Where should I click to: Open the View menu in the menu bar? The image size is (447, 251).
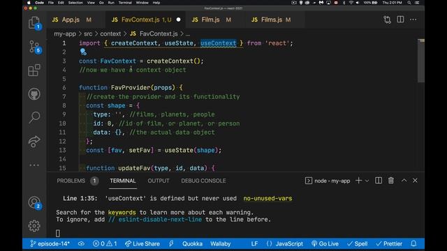click(x=91, y=3)
